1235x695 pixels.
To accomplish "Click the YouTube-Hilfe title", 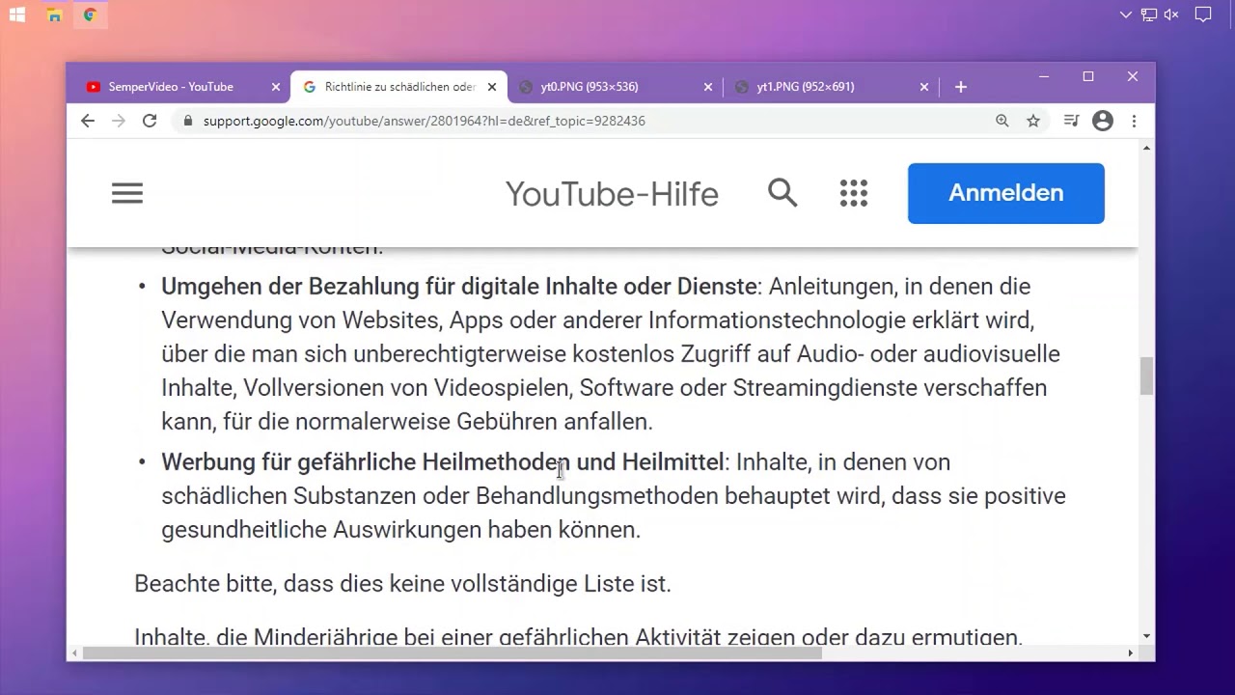I will [x=612, y=194].
